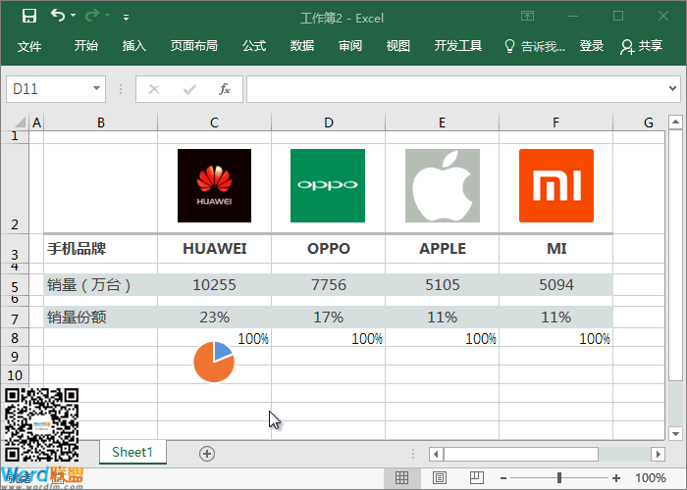The height and width of the screenshot is (490, 687).
Task: Open the 文件 menu
Action: [x=29, y=45]
